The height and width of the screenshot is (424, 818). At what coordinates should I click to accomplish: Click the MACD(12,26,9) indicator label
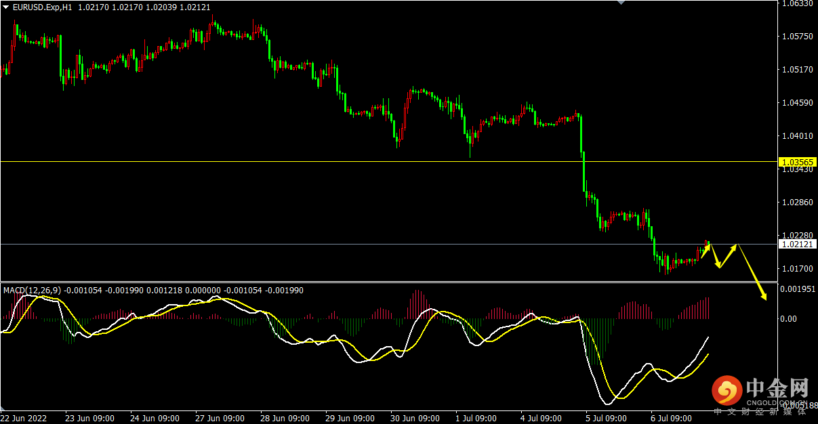coord(32,291)
